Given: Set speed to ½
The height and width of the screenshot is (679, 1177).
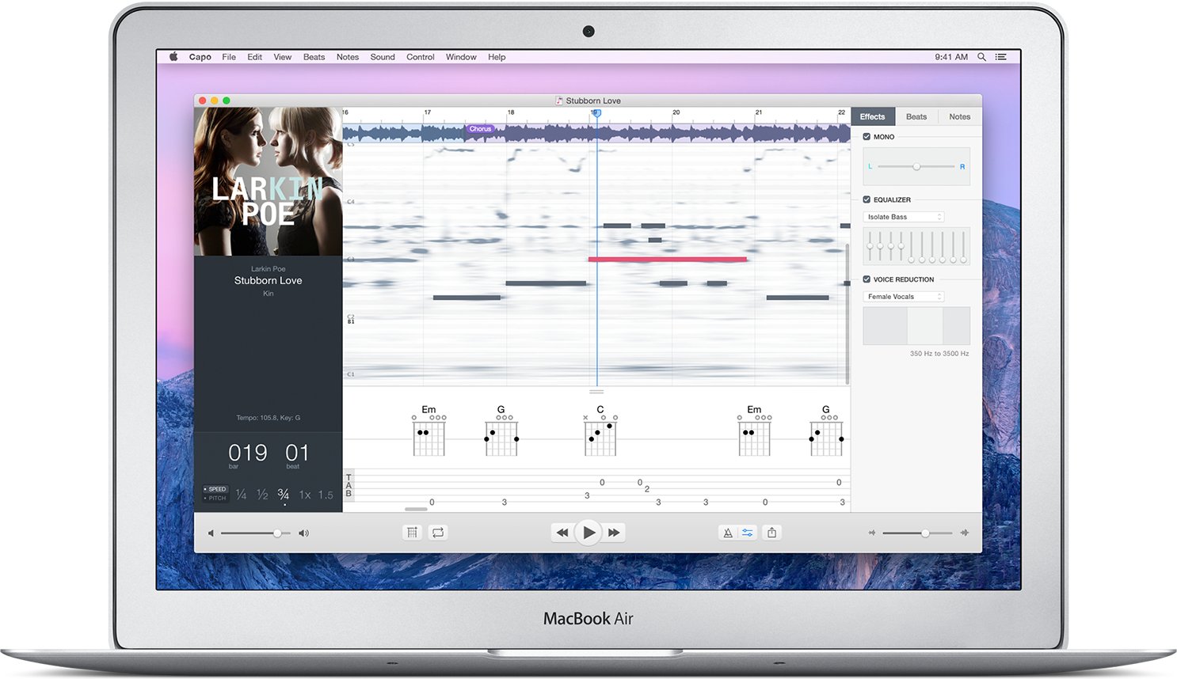Looking at the screenshot, I should 262,495.
